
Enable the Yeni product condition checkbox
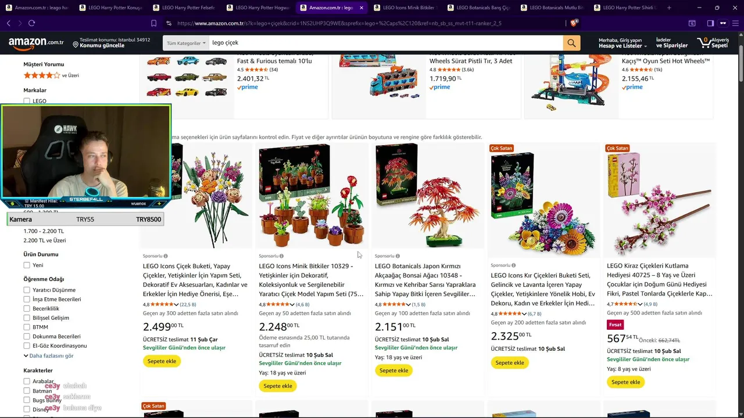tap(27, 265)
